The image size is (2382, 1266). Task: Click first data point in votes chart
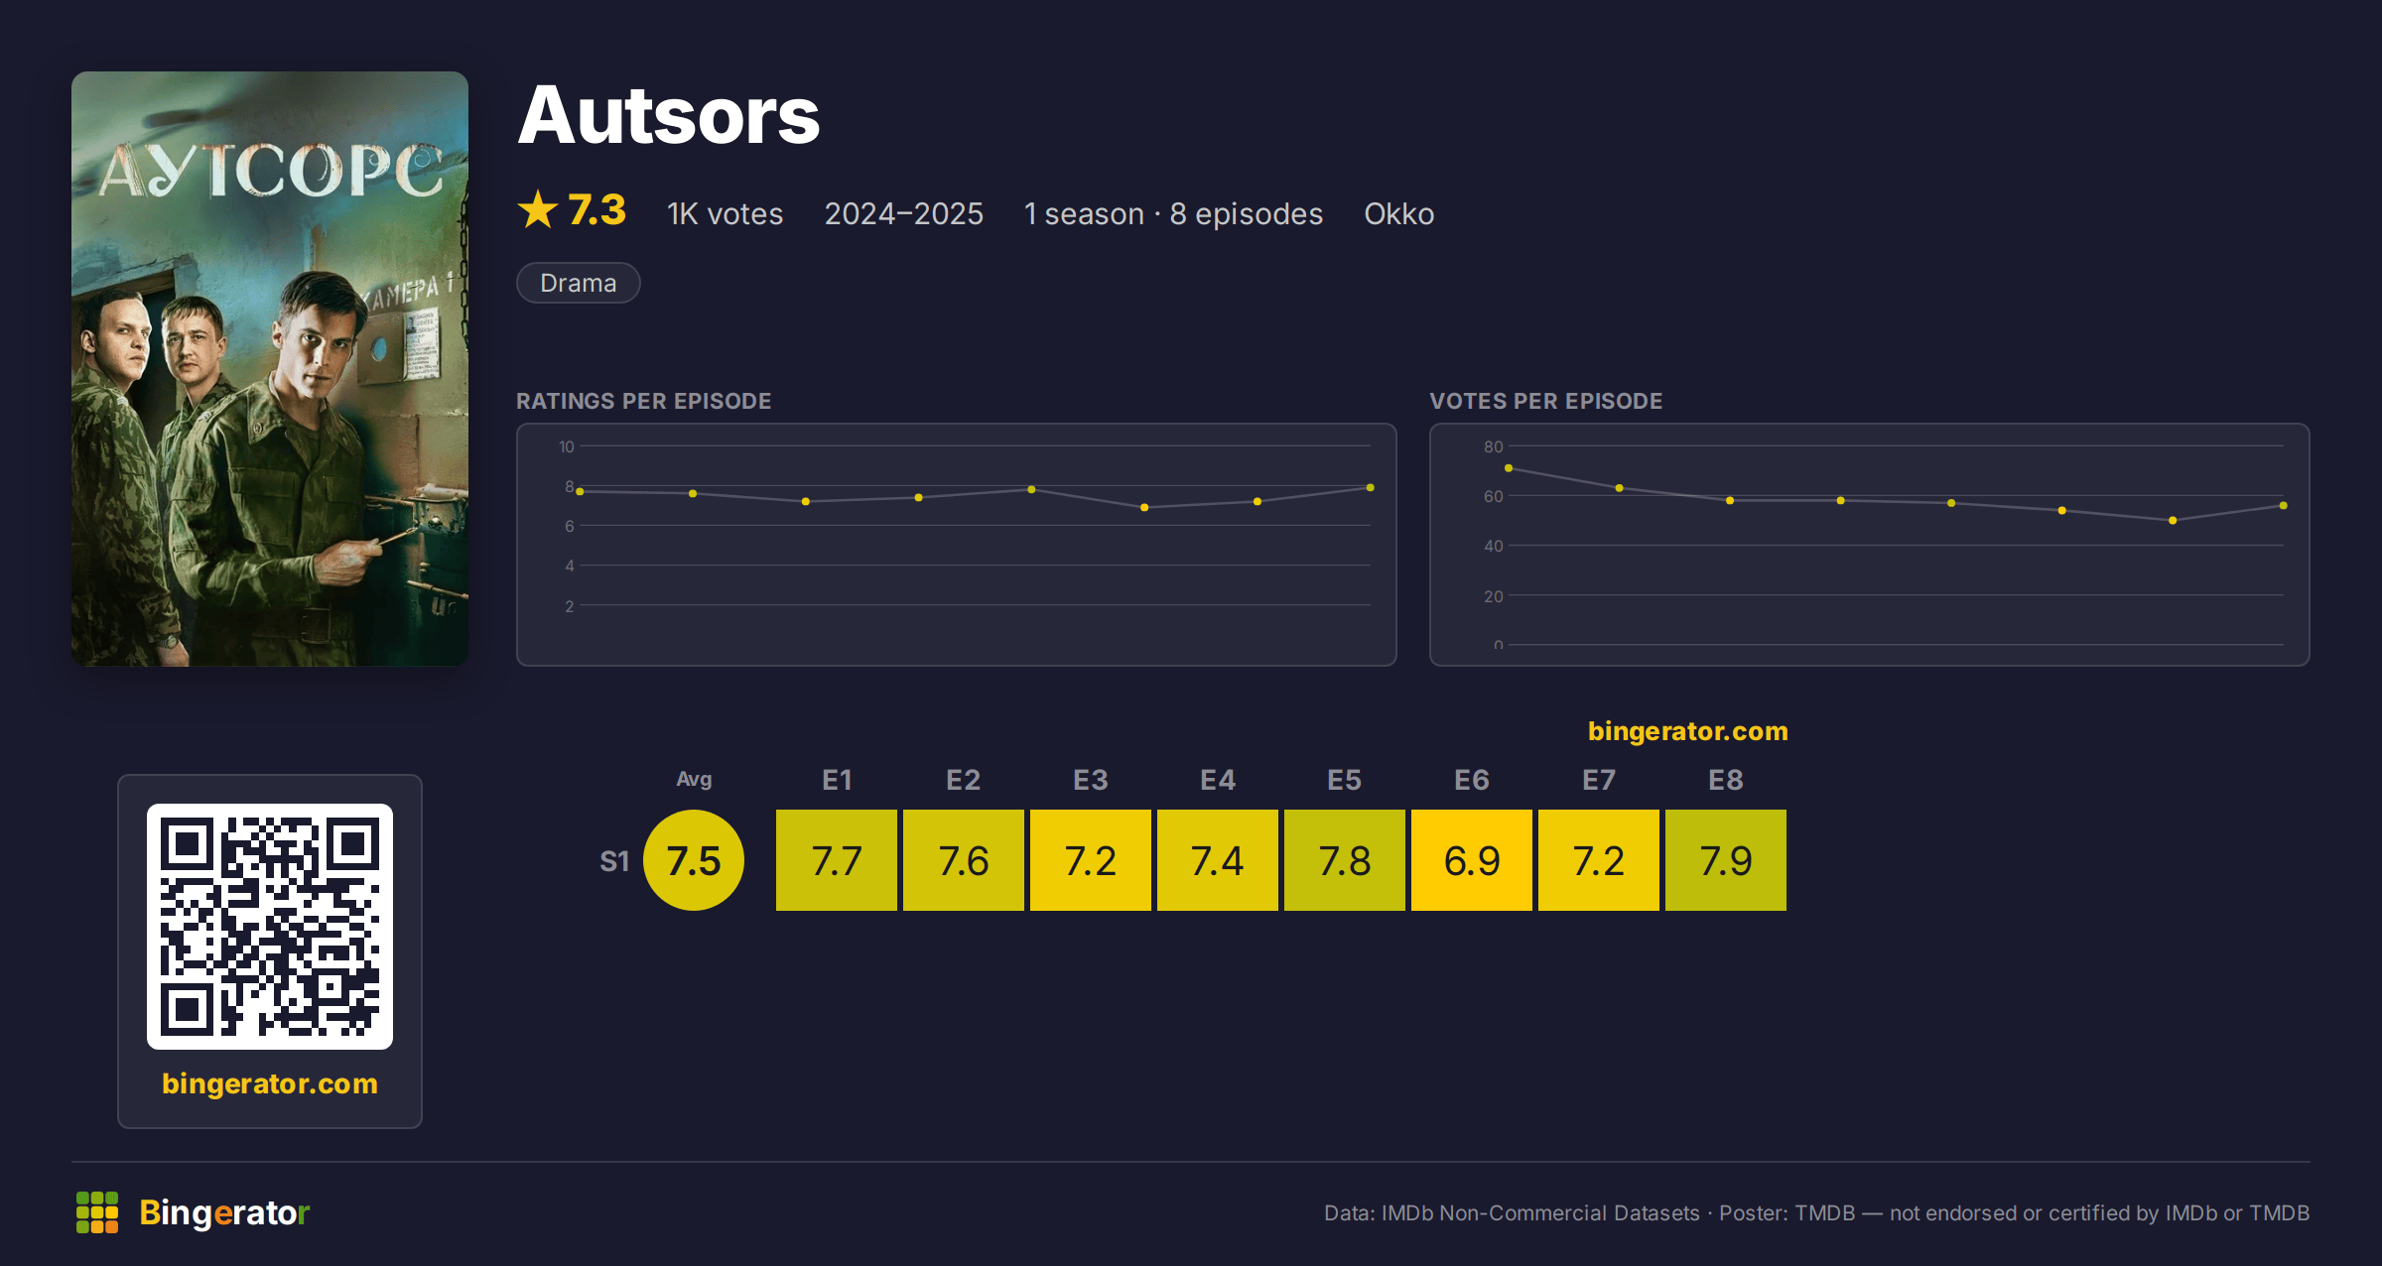tap(1509, 468)
